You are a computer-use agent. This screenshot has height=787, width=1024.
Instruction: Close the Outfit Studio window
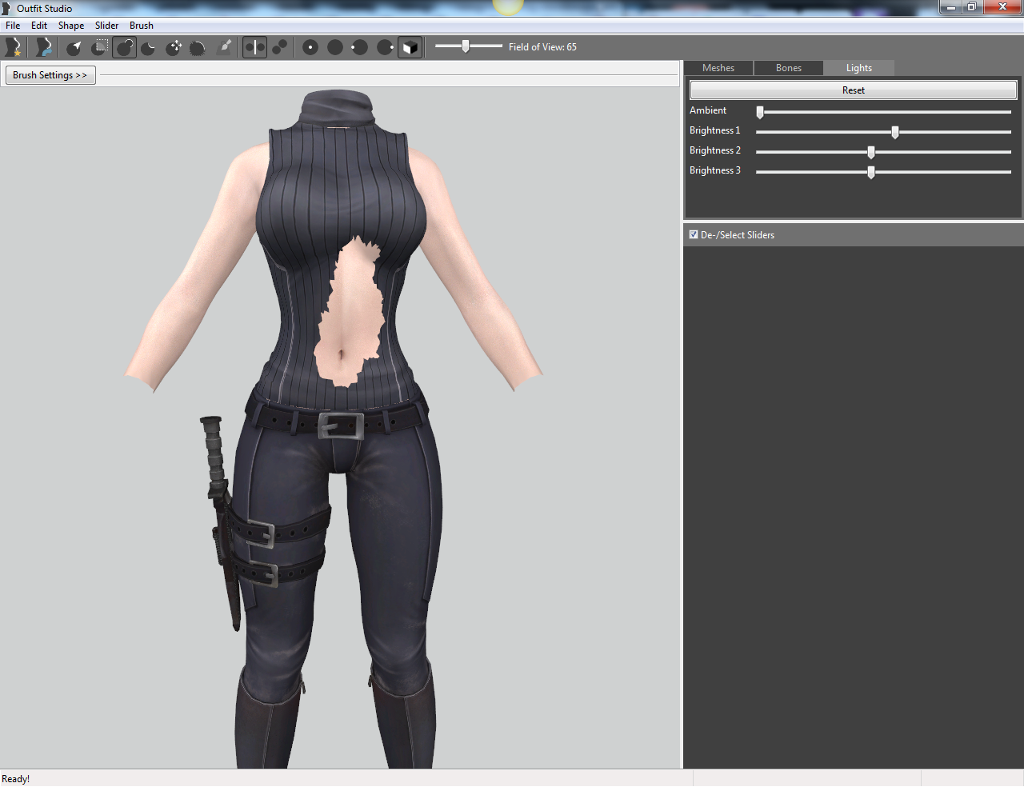[1003, 7]
